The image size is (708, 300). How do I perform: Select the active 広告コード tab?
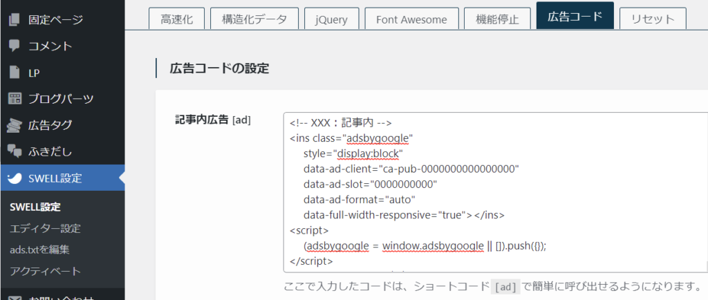tap(575, 17)
